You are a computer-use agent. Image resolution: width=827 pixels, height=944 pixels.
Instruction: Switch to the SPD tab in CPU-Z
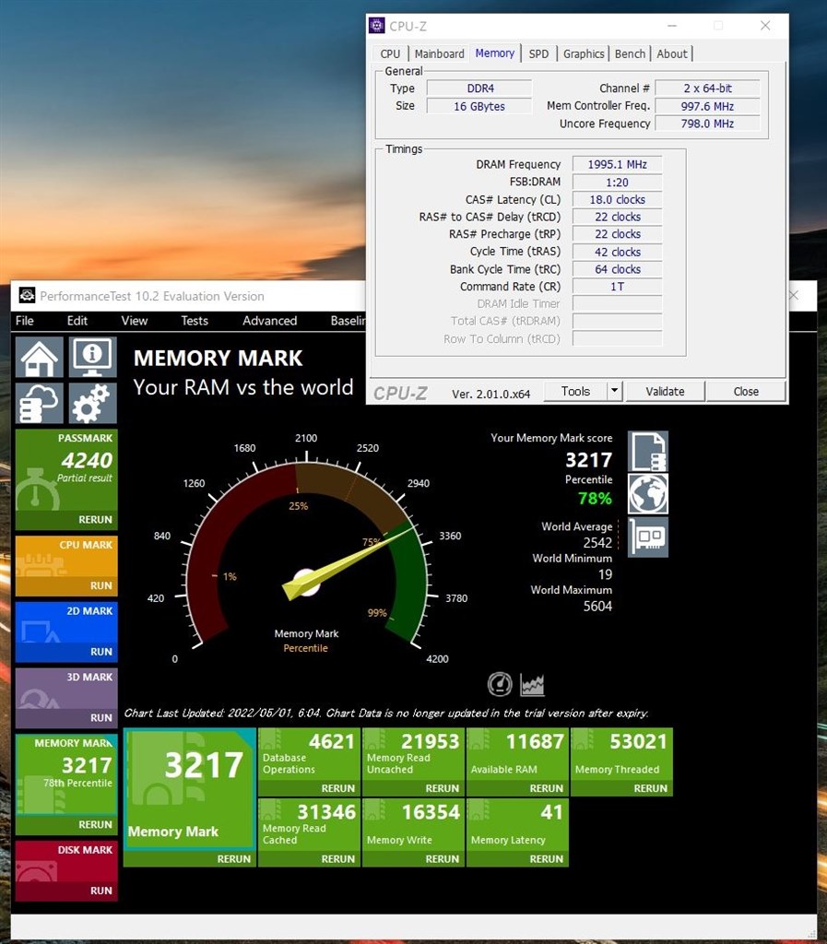pos(538,53)
